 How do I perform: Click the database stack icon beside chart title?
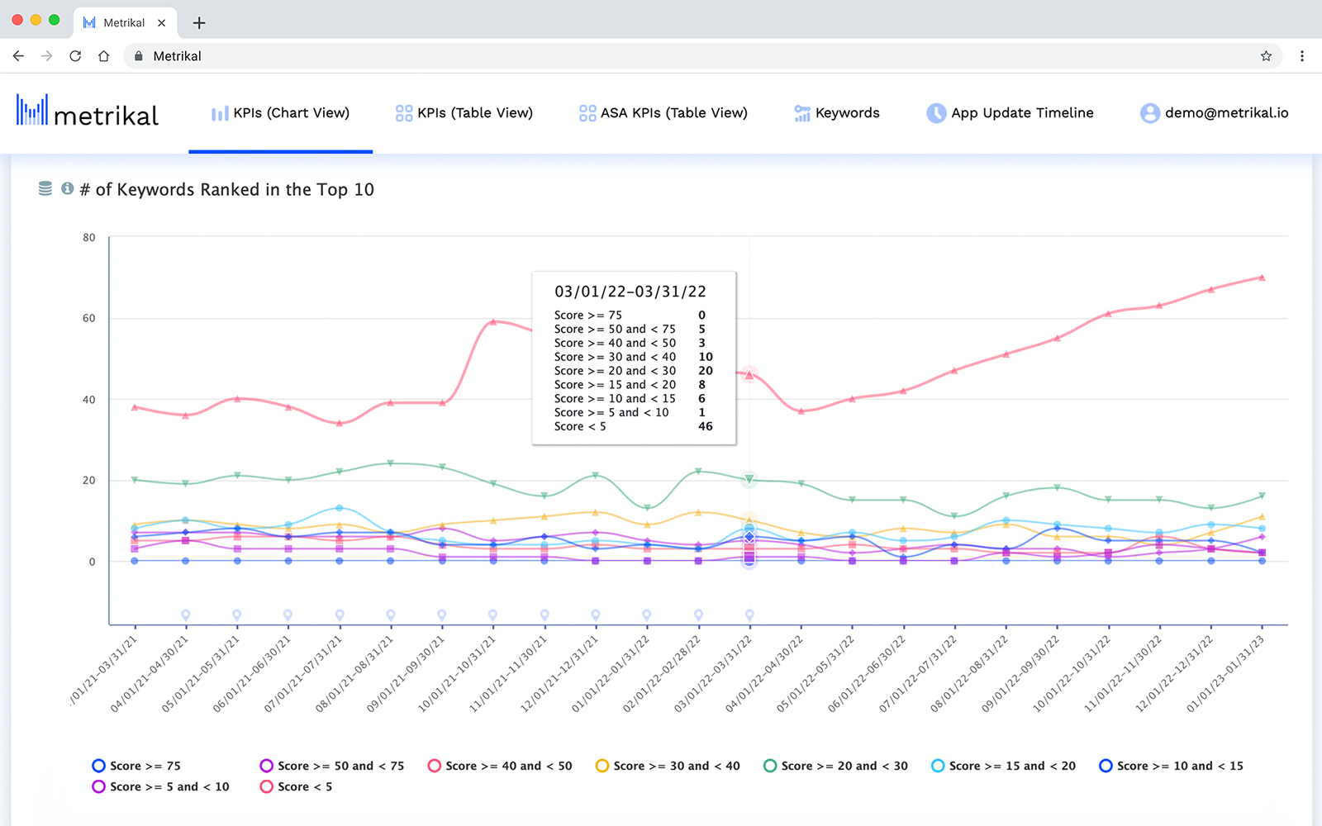click(45, 189)
